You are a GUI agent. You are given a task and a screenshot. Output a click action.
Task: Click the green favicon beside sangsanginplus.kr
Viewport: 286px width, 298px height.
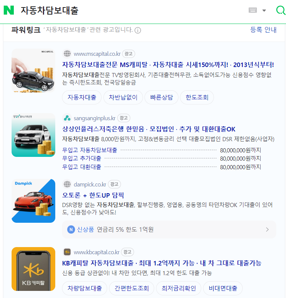pos(67,118)
